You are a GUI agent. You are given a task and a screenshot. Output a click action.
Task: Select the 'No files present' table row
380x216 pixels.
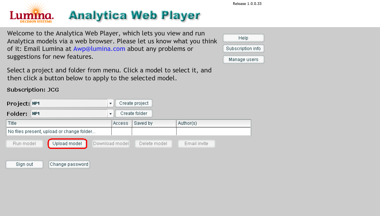(128, 132)
